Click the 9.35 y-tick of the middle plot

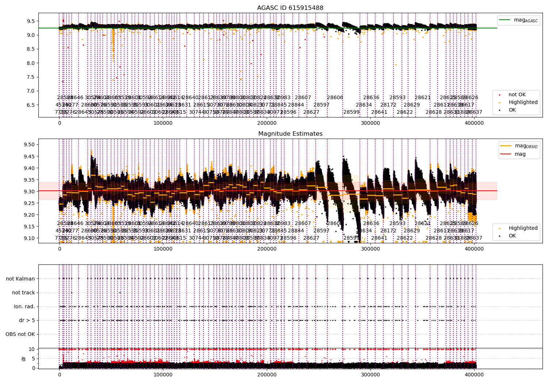(29, 180)
